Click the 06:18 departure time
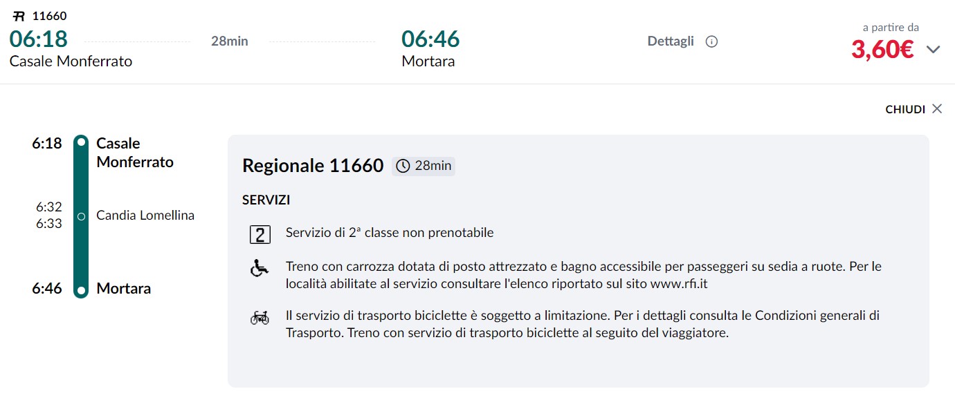Viewport: 955px width, 409px height. [39, 39]
